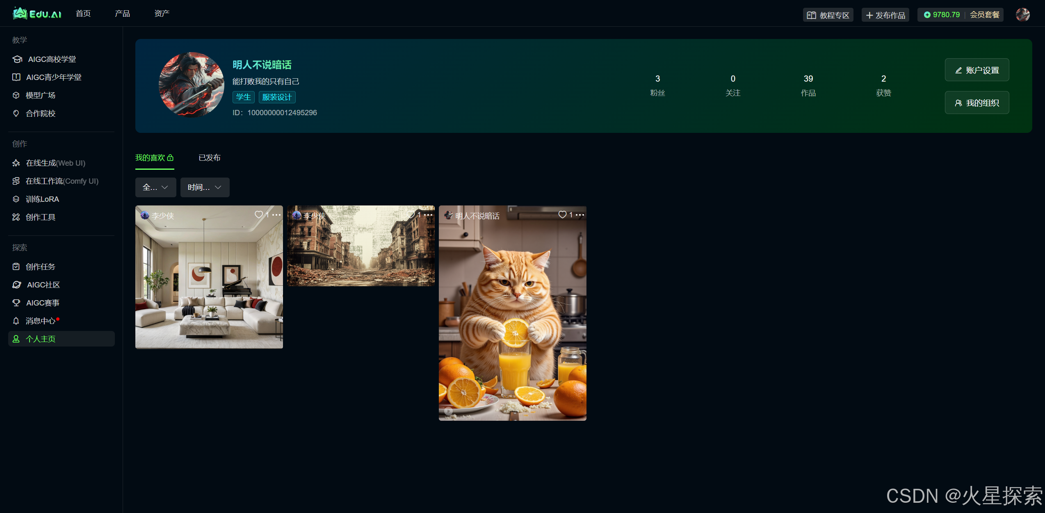
Task: Open 消息中心 bell icon
Action: (x=16, y=321)
